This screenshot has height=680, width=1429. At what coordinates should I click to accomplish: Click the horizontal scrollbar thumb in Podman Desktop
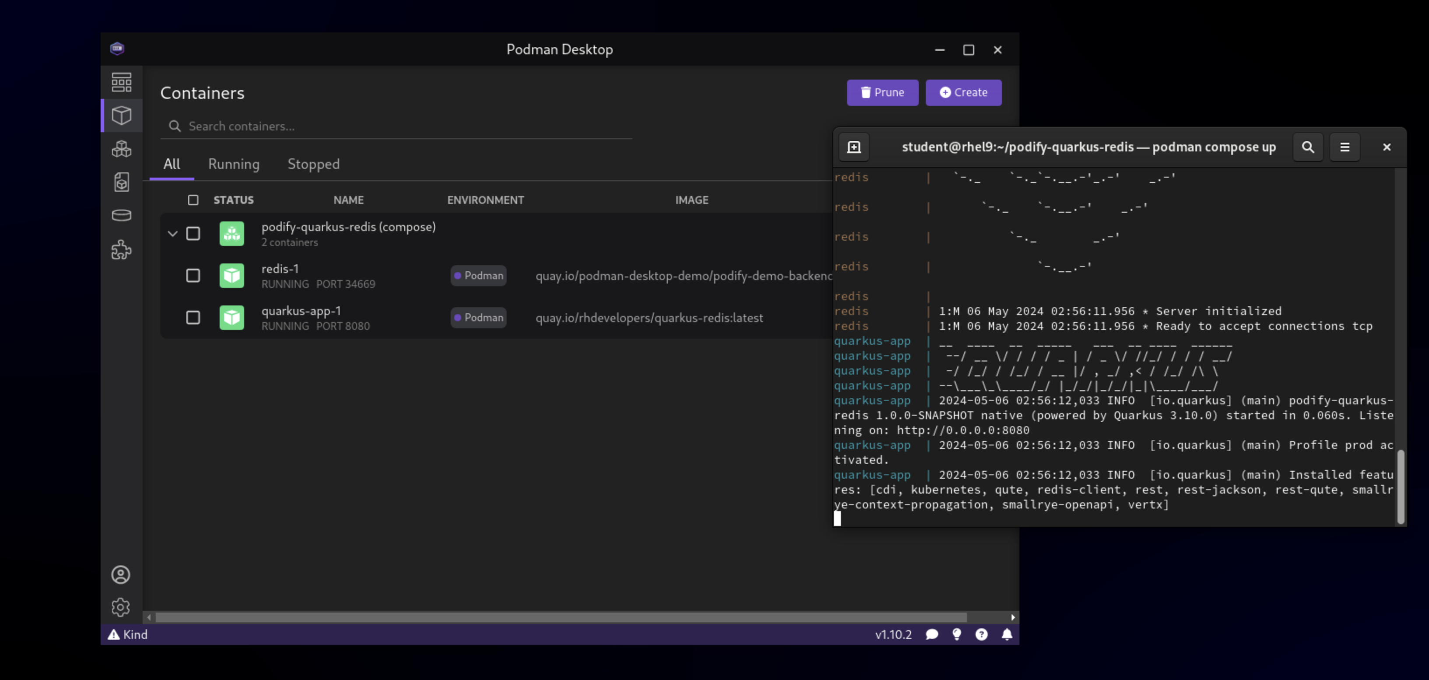pyautogui.click(x=561, y=617)
